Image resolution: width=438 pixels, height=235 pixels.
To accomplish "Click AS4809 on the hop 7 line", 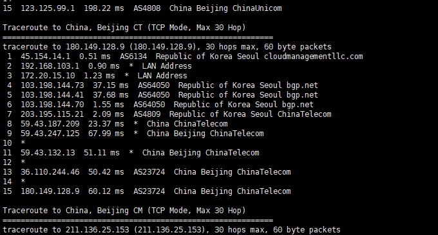I will [147, 114].
